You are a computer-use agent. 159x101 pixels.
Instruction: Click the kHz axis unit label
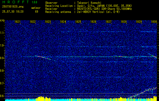(x=2, y=20)
